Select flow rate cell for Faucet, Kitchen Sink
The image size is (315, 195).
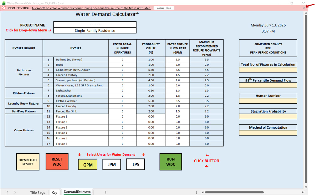pos(178,96)
